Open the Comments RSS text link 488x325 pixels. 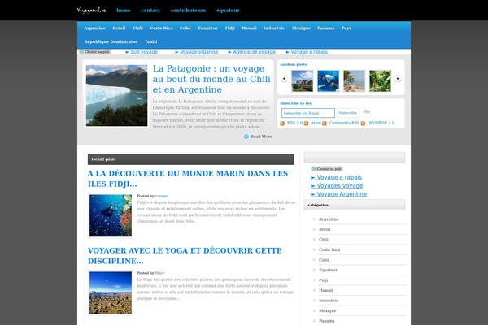tap(344, 123)
